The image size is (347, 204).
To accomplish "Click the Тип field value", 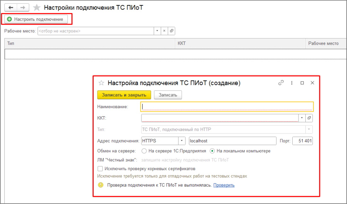I will point(224,129).
